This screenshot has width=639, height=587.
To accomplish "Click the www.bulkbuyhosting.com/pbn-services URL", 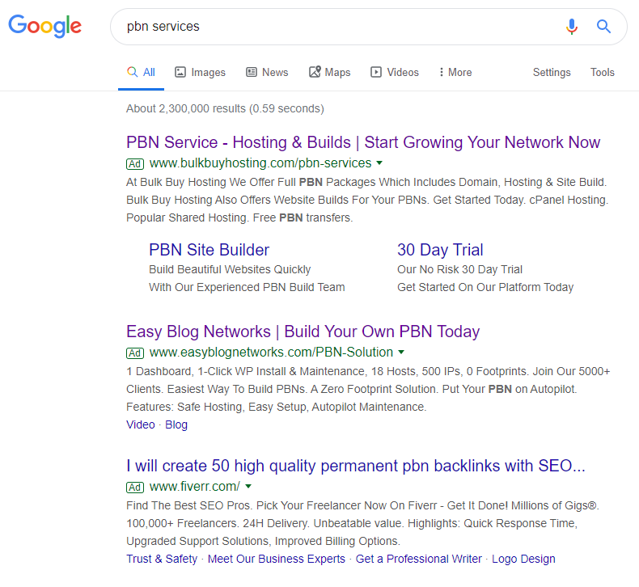I will 260,163.
